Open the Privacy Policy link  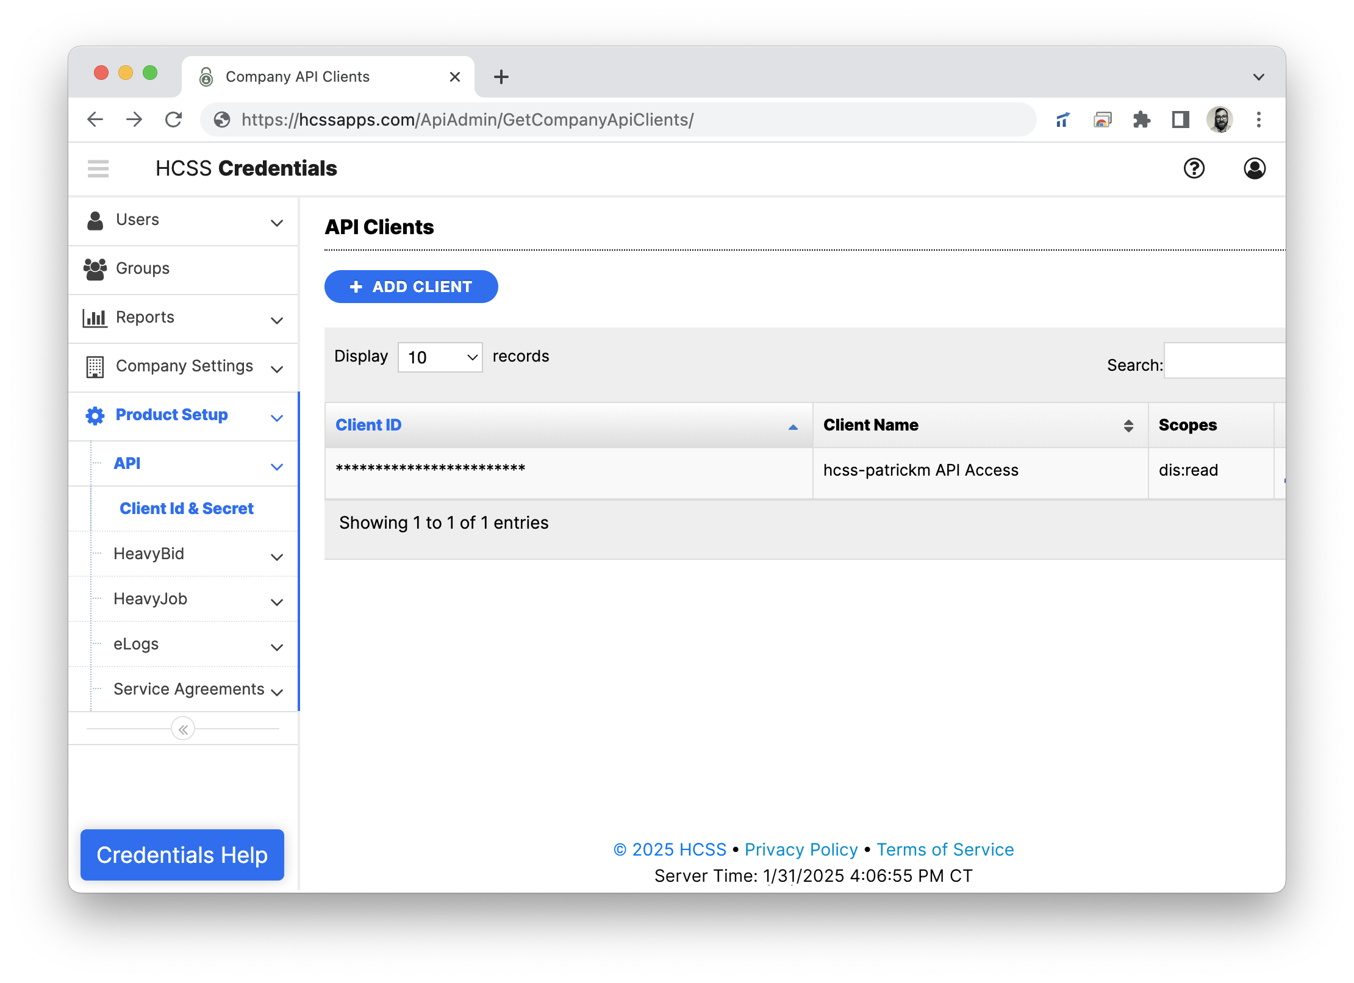(801, 849)
